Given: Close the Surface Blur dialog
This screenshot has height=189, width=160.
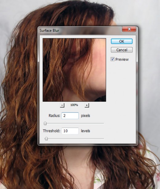Looking at the screenshot, I should point(129,29).
